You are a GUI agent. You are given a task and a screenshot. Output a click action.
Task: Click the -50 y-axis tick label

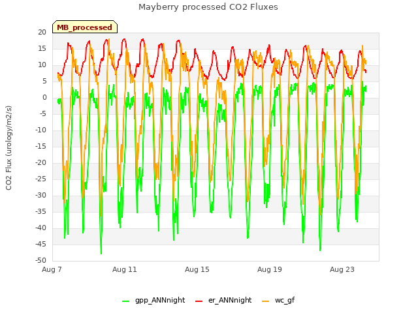(40, 261)
